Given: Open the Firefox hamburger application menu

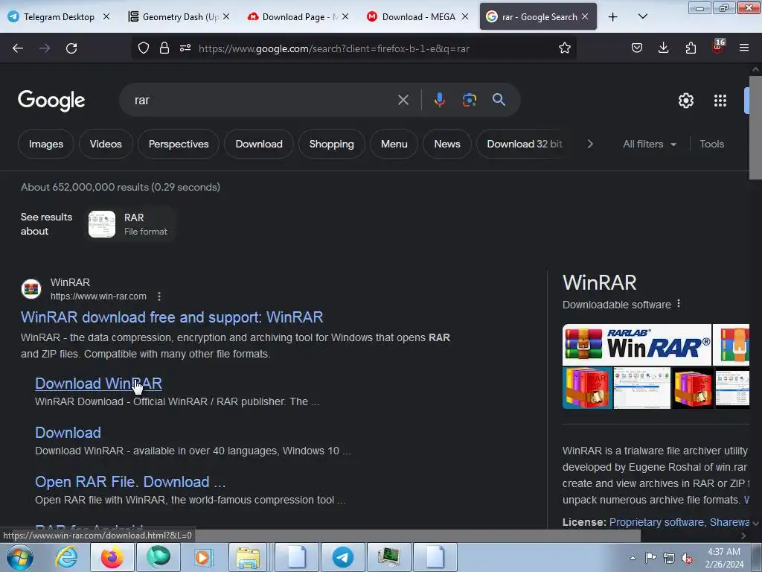Looking at the screenshot, I should (744, 48).
